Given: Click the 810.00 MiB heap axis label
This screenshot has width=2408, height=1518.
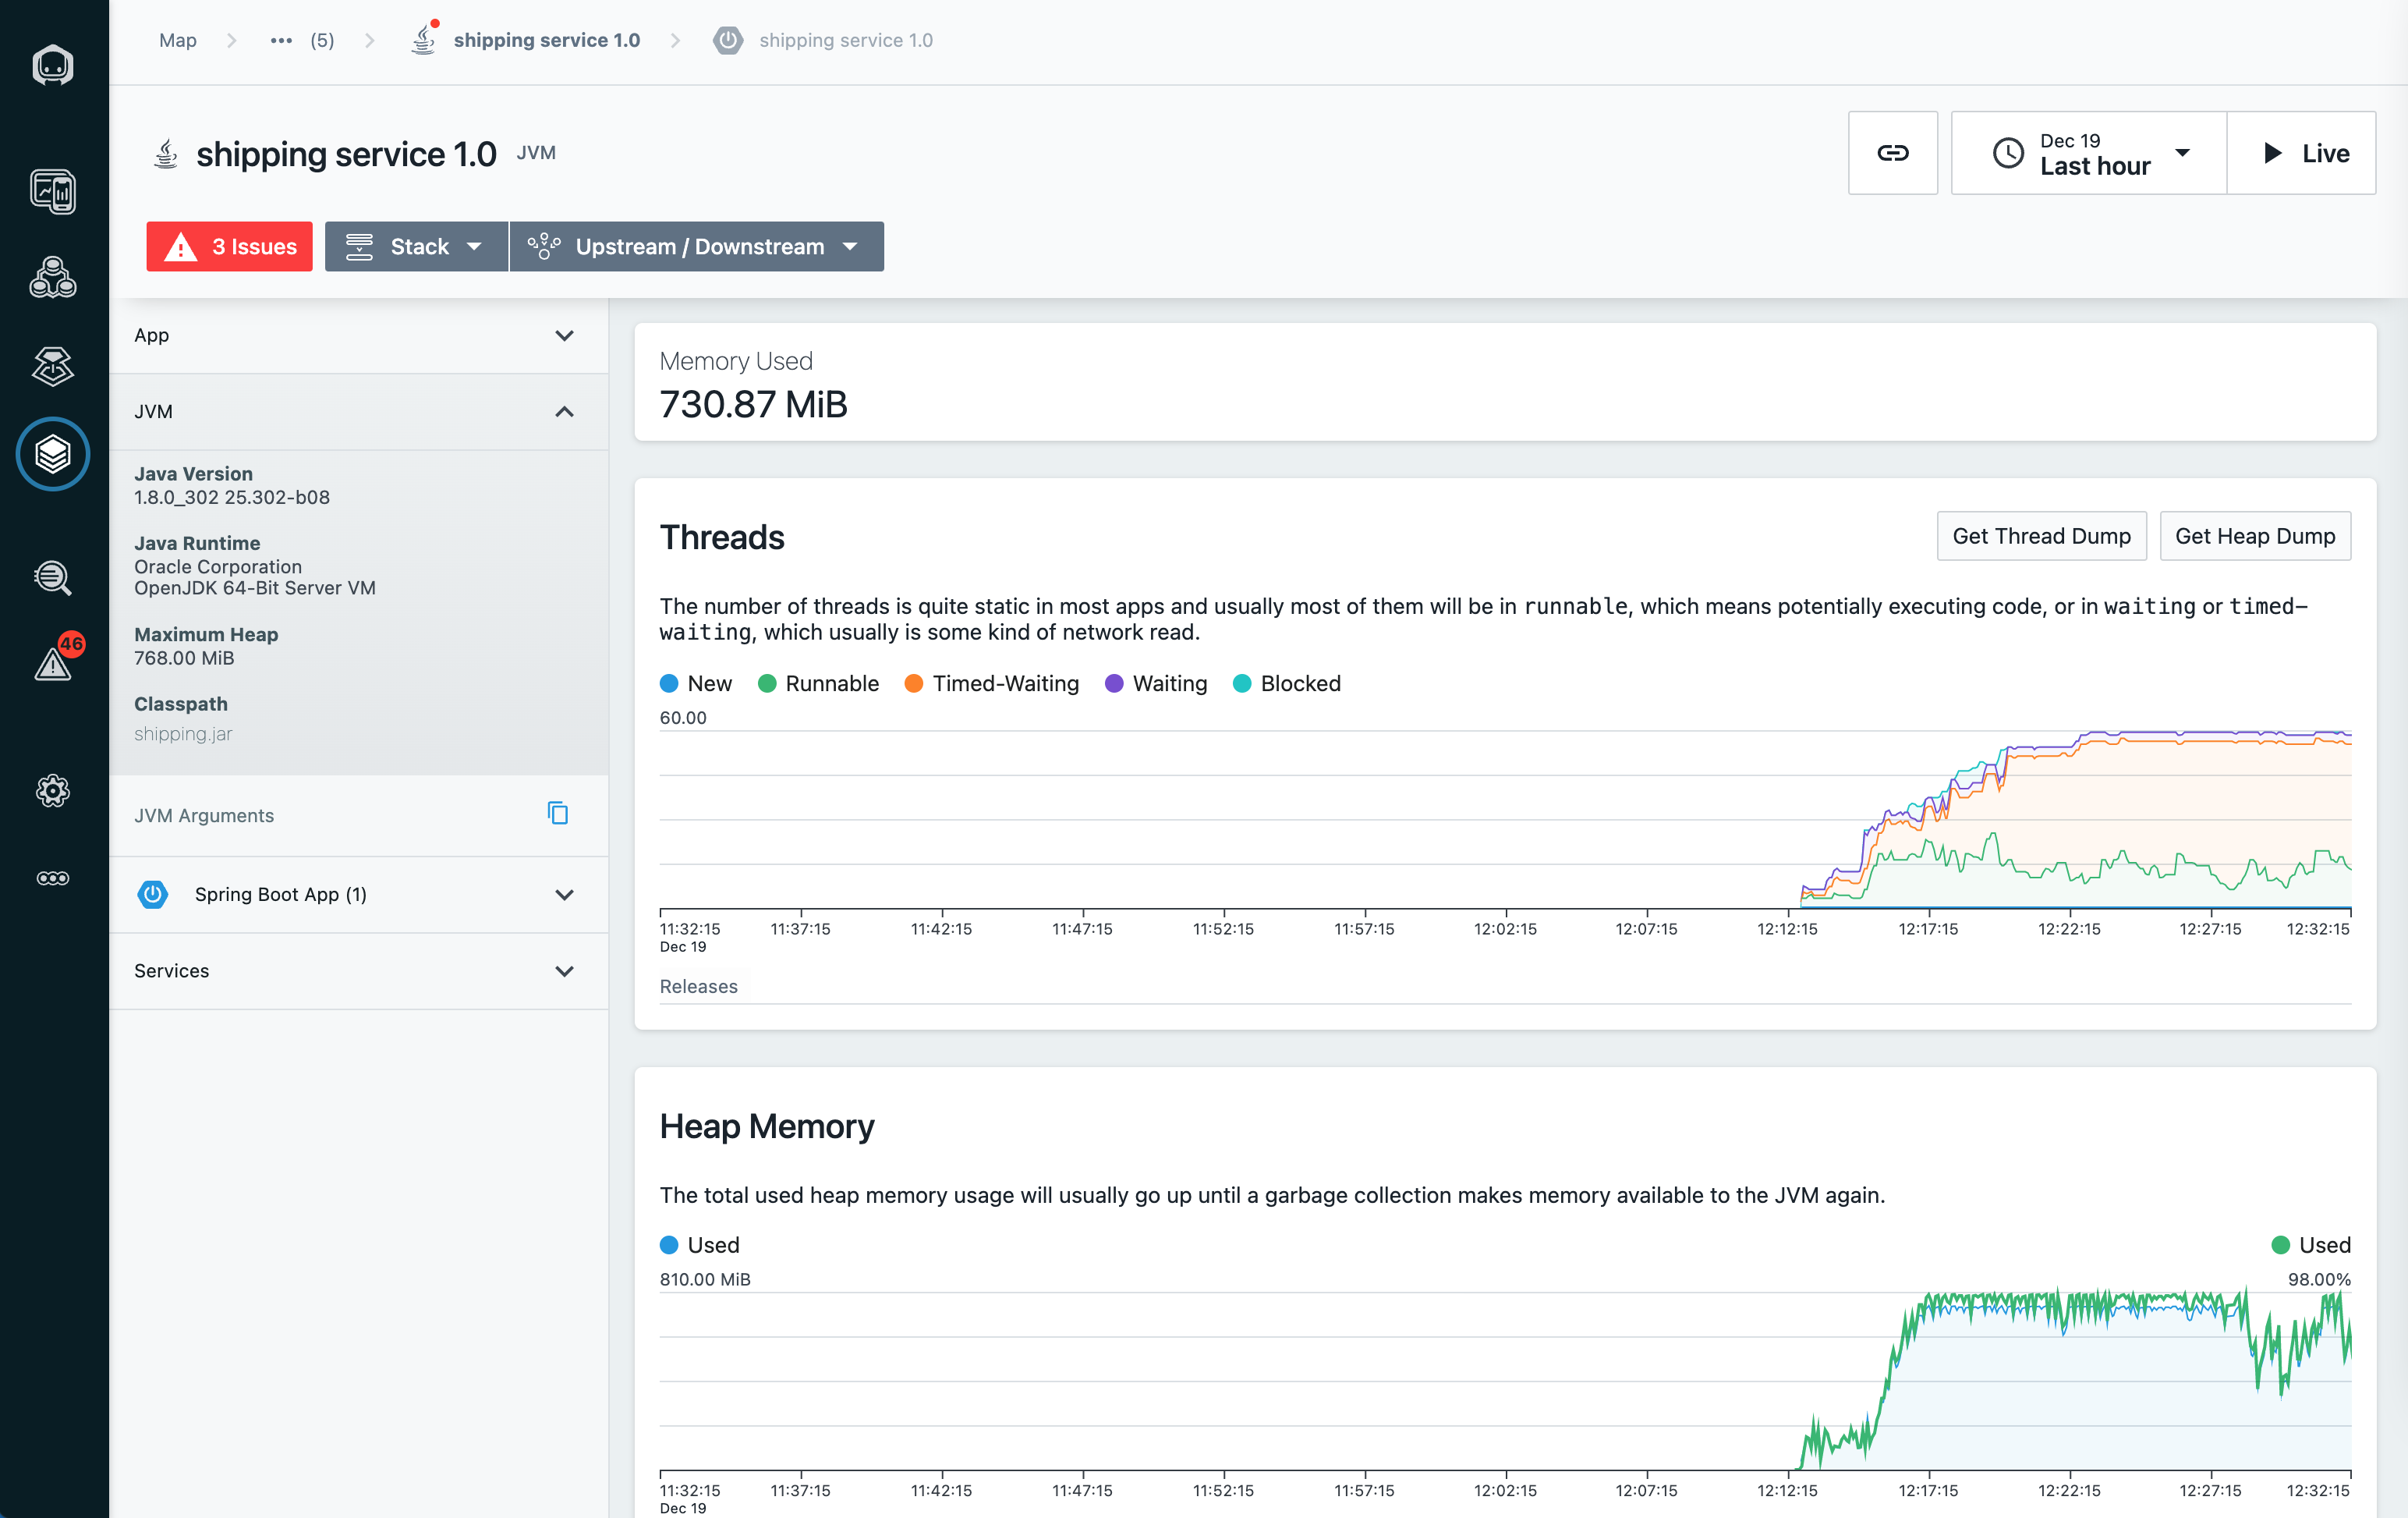Looking at the screenshot, I should tap(705, 1279).
